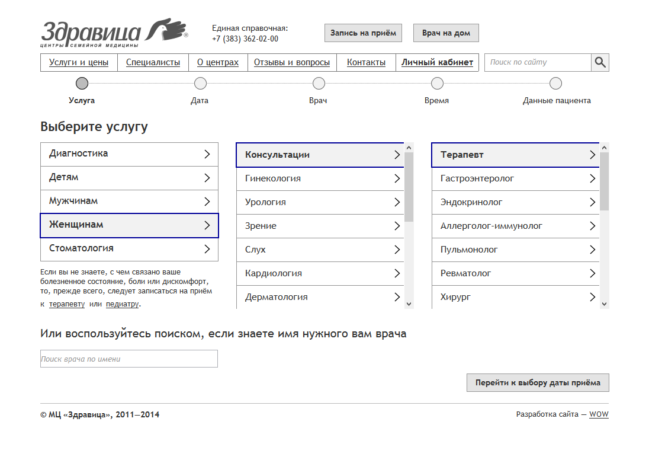Select Пульмонолог row text
This screenshot has height=463, width=649.
pos(469,250)
